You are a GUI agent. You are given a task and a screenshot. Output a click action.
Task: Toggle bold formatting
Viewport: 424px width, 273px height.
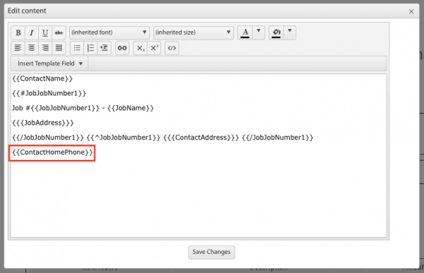click(18, 33)
